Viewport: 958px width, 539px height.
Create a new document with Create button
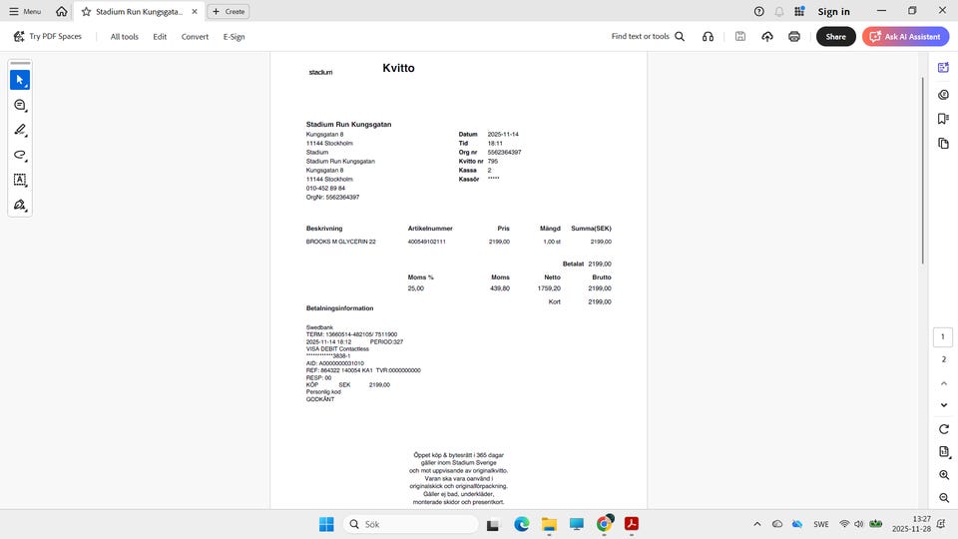pyautogui.click(x=229, y=12)
